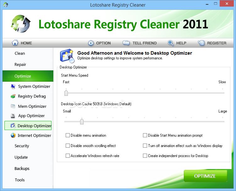Open the Tools section
Viewport: 236px width, 191px height.
coord(19,180)
